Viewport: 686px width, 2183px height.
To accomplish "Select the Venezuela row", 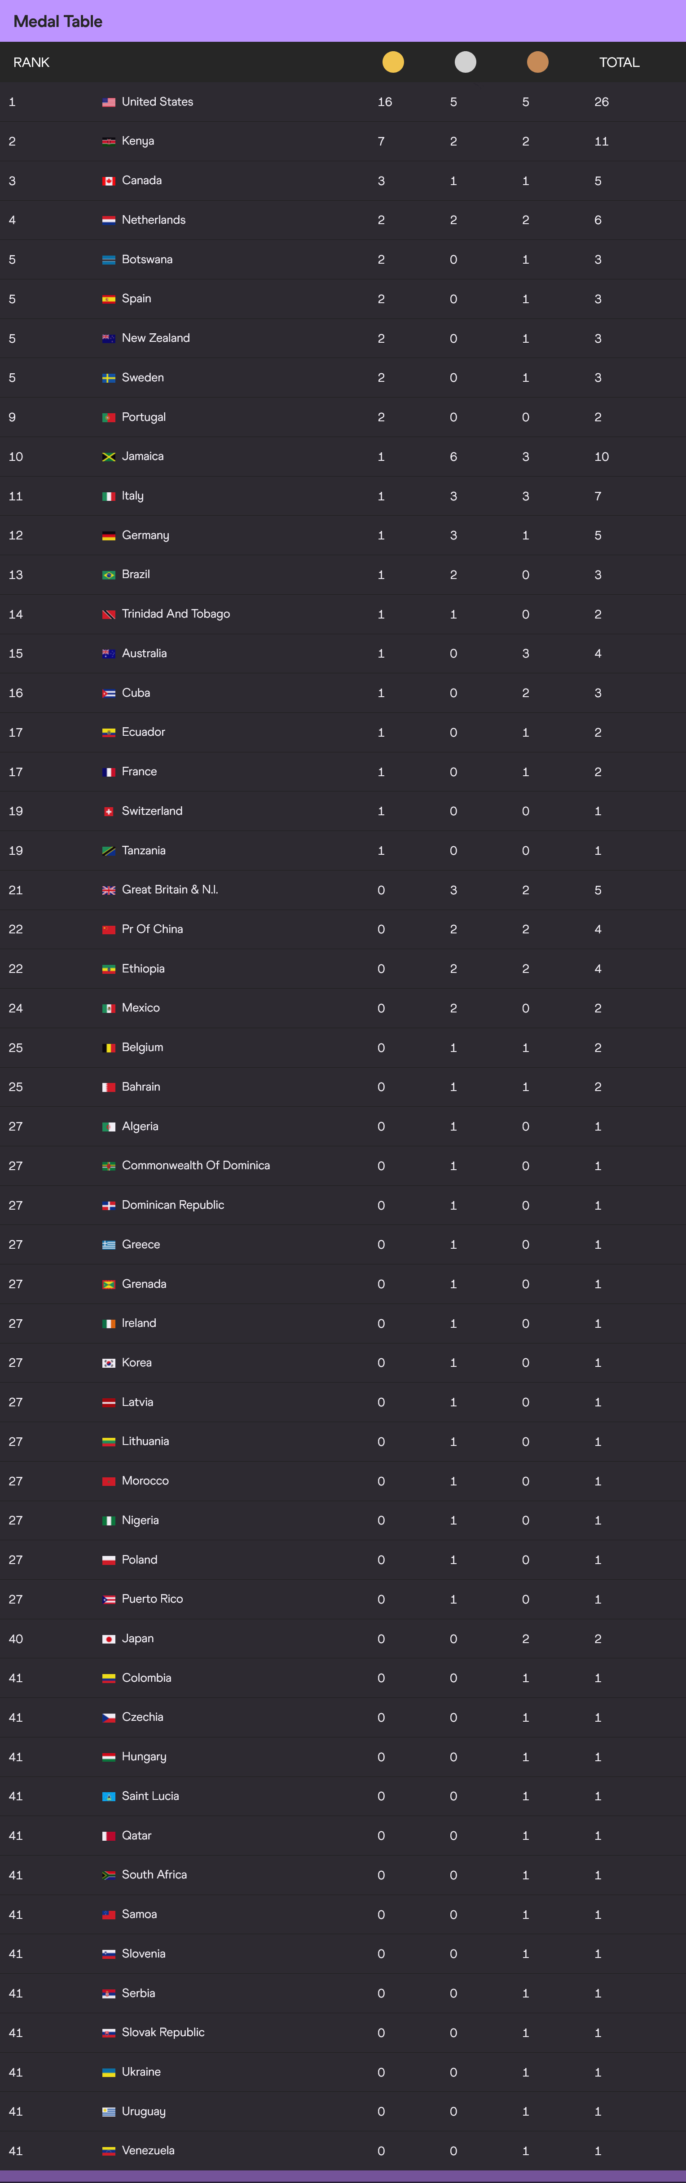I will tap(343, 2150).
